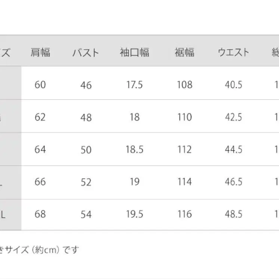The height and width of the screenshot is (279, 279).
Task: Select shoulder width value 62
Action: pyautogui.click(x=40, y=117)
